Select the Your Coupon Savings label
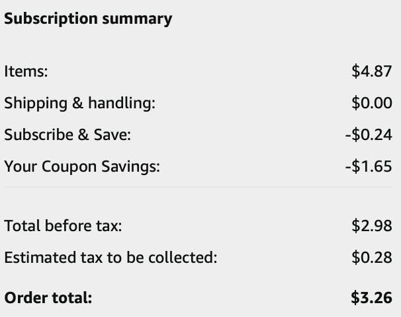Viewport: 401px width, 317px height. click(82, 166)
